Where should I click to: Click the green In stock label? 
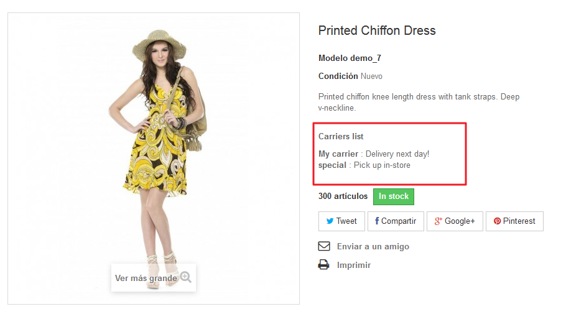tap(394, 196)
